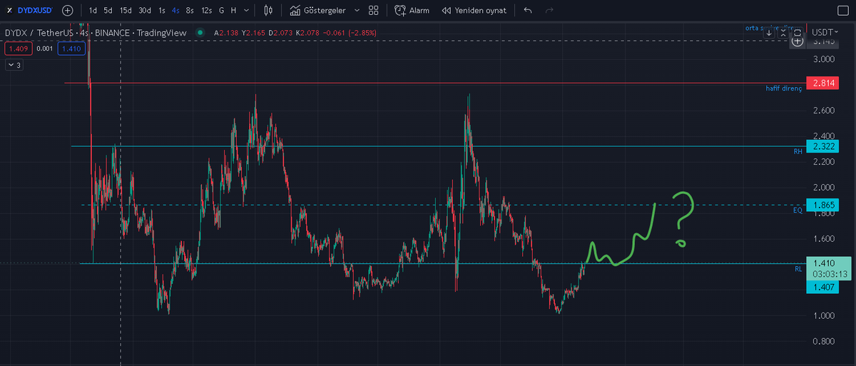Open the USDT currency dropdown
The image size is (856, 366).
tap(825, 32)
